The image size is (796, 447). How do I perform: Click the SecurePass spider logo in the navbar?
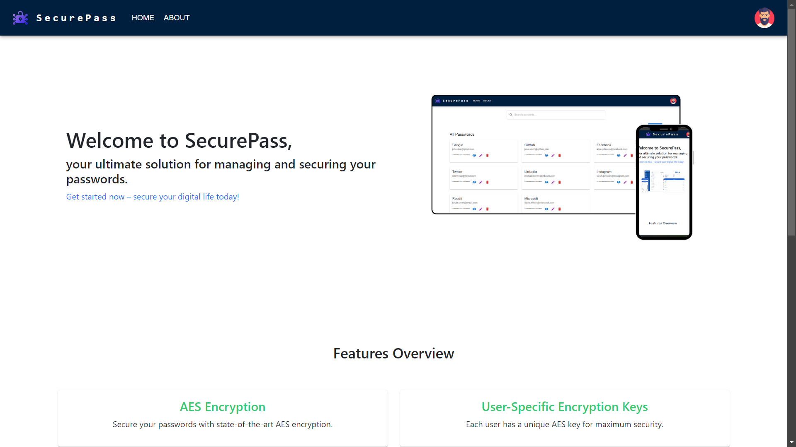coord(20,17)
